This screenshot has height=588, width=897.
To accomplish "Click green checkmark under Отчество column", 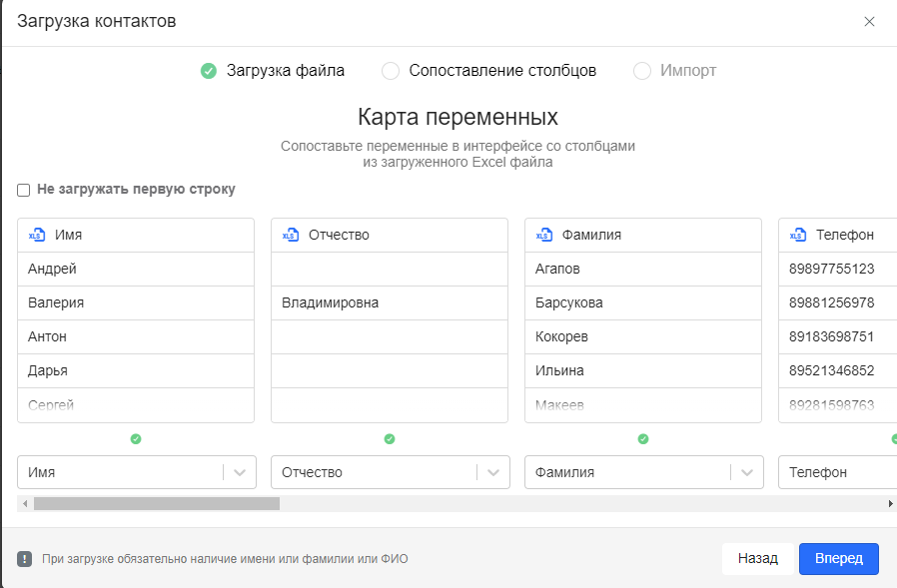I will [x=390, y=438].
